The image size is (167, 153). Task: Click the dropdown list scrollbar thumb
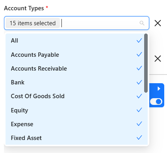pos(146,63)
